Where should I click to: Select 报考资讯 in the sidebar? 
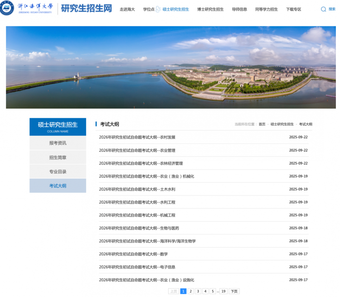58,143
